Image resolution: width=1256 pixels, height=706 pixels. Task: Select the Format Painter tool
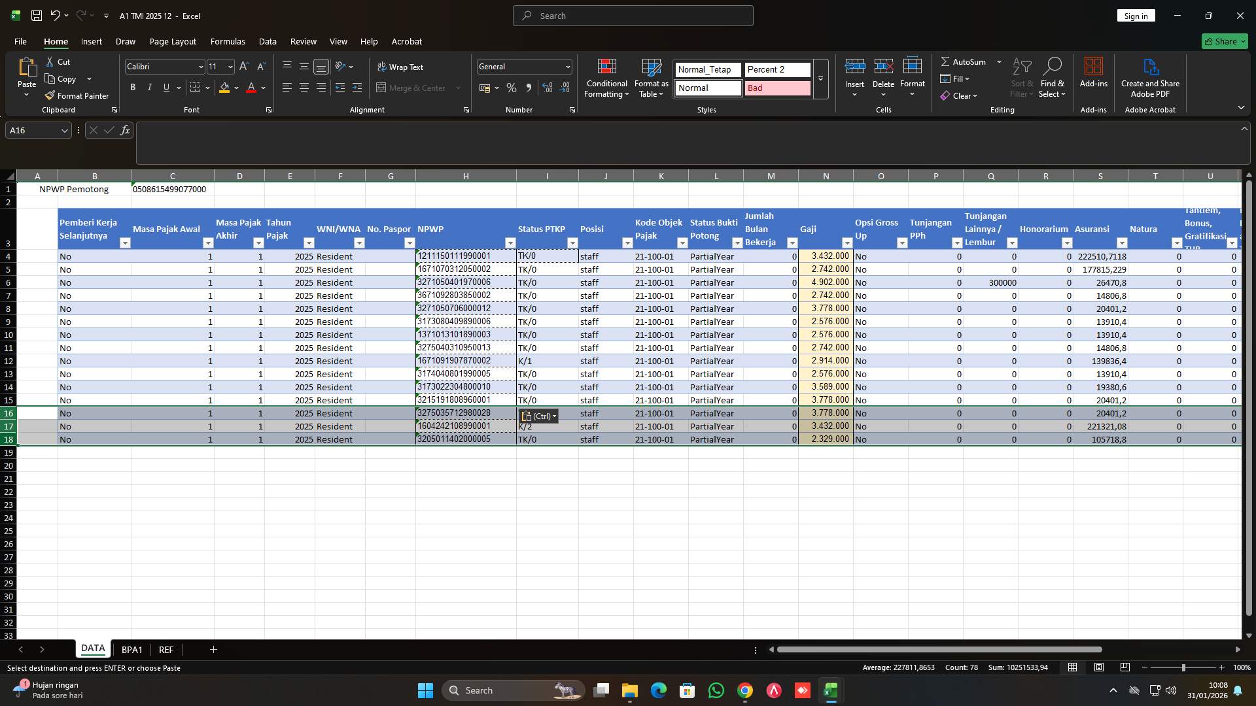pos(77,95)
